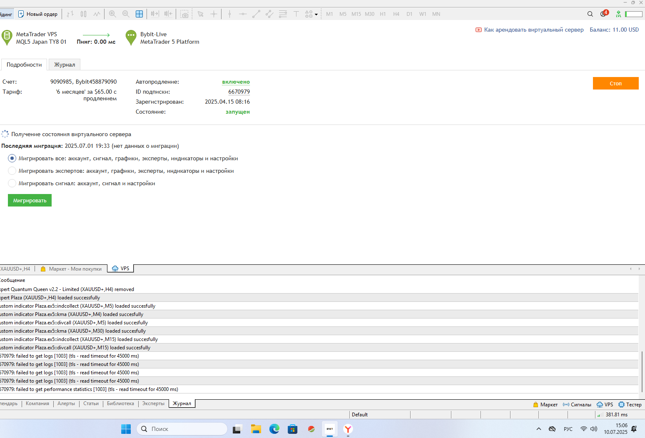The height and width of the screenshot is (438, 645).
Task: Toggle the 'включено' auto-renewal link
Action: 236,82
